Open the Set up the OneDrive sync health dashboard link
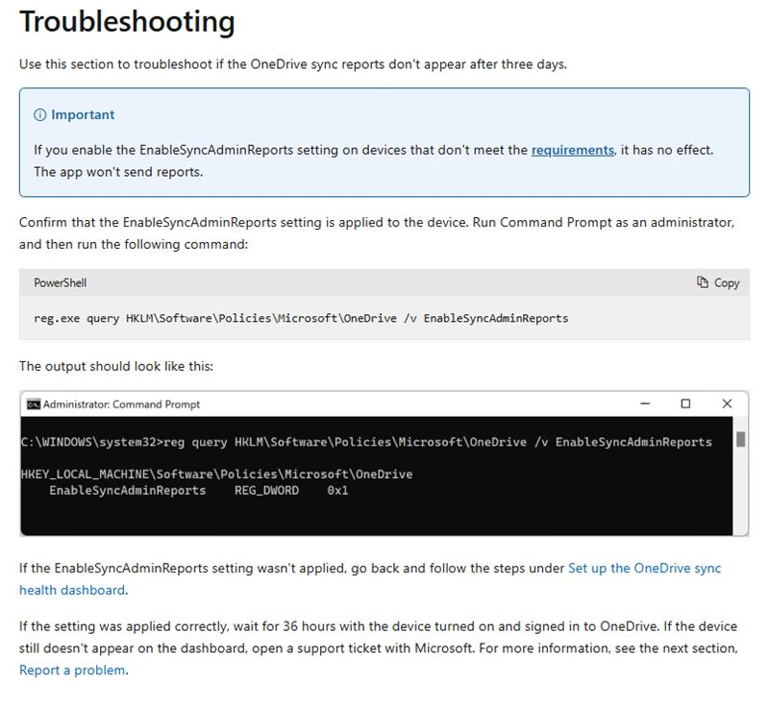The height and width of the screenshot is (706, 769). click(370, 579)
